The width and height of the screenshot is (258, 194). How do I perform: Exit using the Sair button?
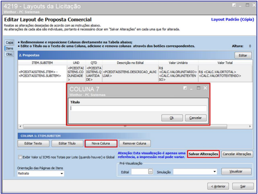pyautogui.click(x=243, y=186)
